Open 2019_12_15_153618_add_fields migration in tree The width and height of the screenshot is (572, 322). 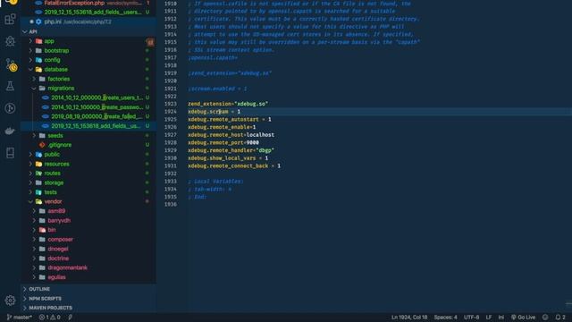pyautogui.click(x=88, y=126)
